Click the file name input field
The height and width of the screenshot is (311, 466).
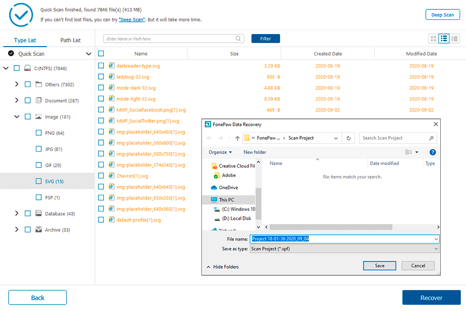tap(340, 239)
